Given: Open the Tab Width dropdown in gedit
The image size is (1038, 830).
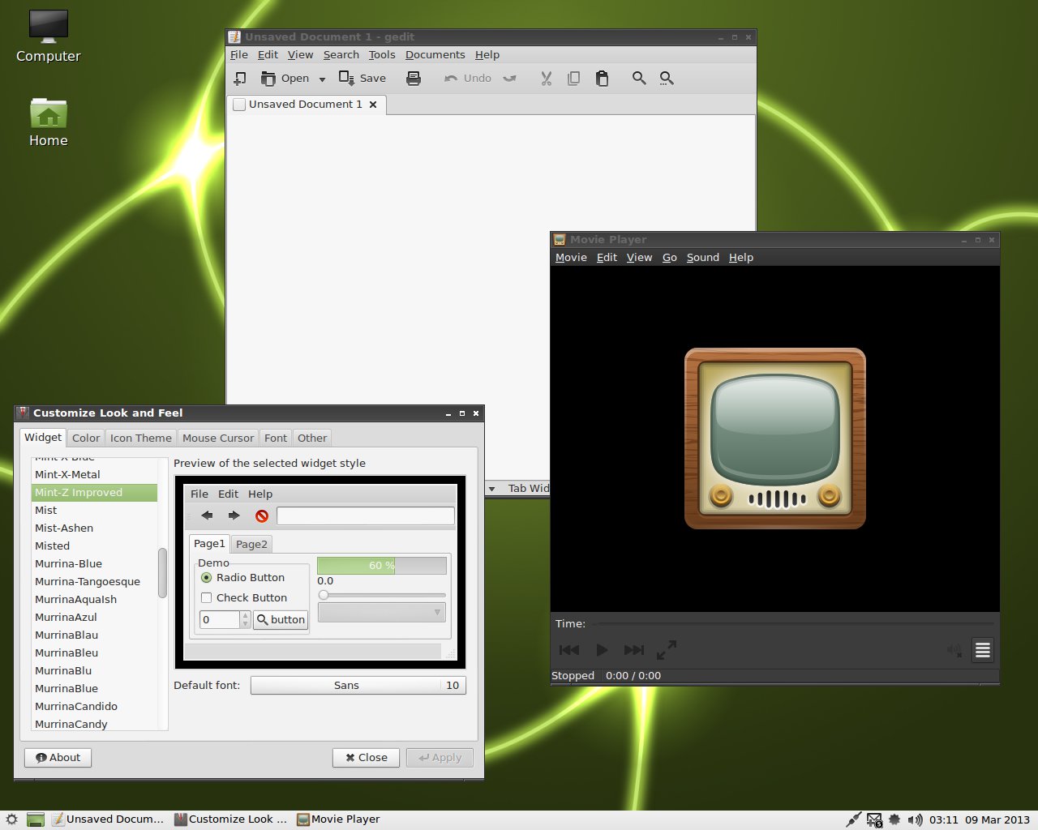Looking at the screenshot, I should point(492,488).
